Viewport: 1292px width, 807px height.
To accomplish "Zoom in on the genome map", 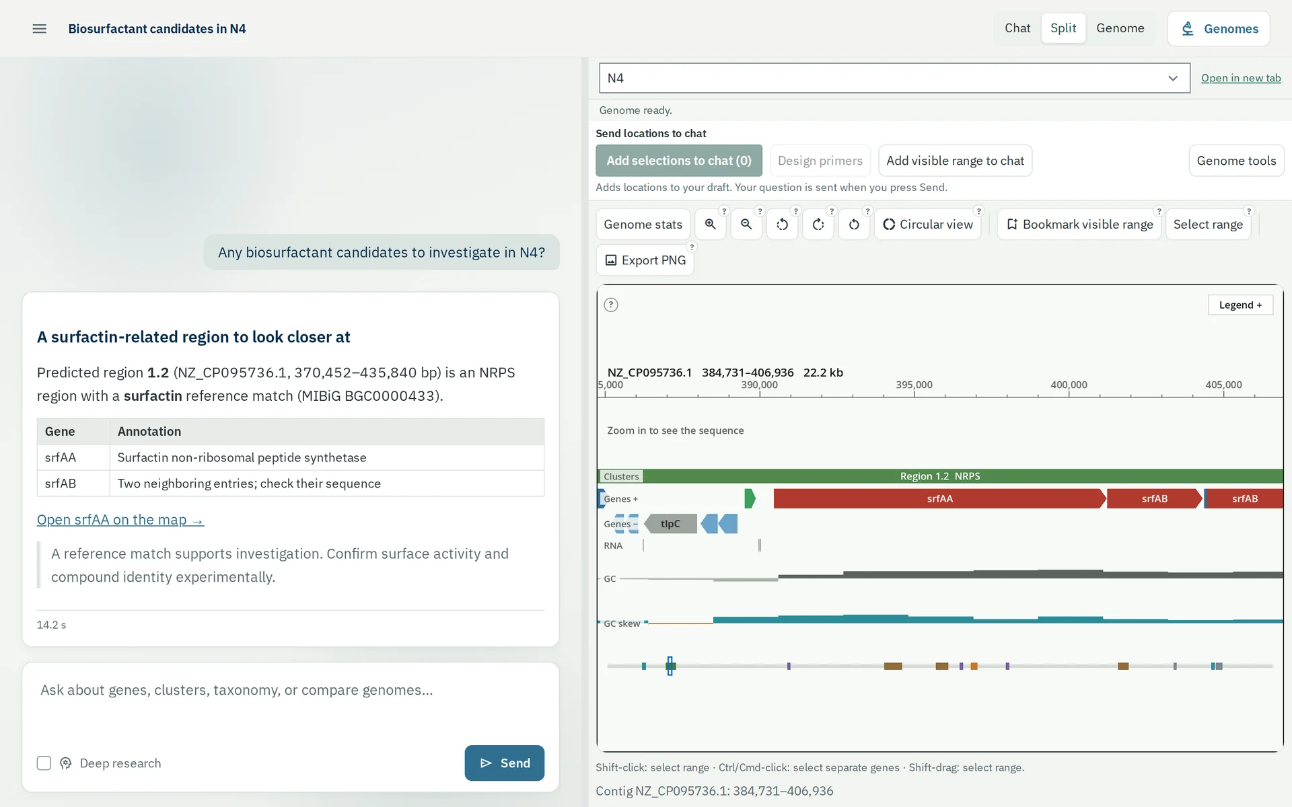I will (710, 225).
